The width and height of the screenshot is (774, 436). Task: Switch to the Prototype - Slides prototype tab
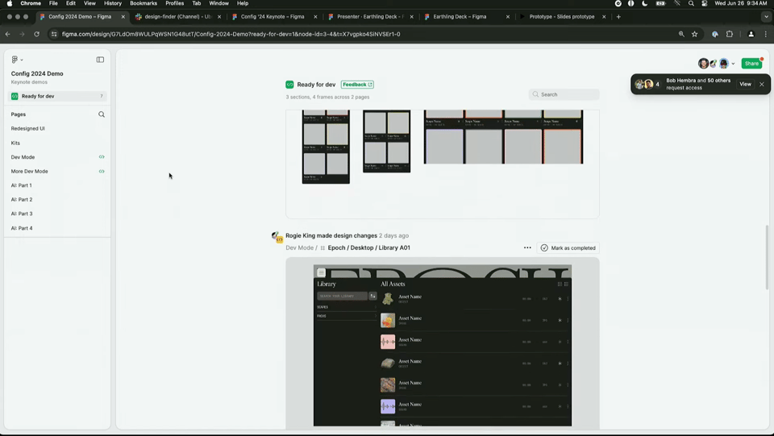coord(562,17)
